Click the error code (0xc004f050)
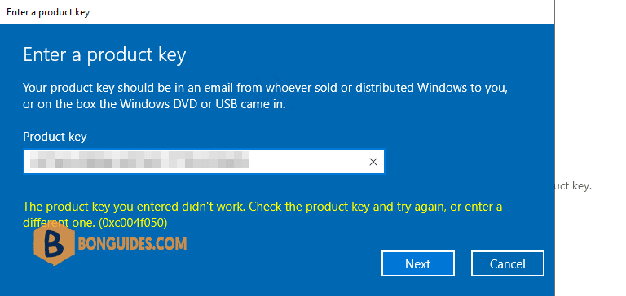The height and width of the screenshot is (296, 626). pyautogui.click(x=133, y=223)
